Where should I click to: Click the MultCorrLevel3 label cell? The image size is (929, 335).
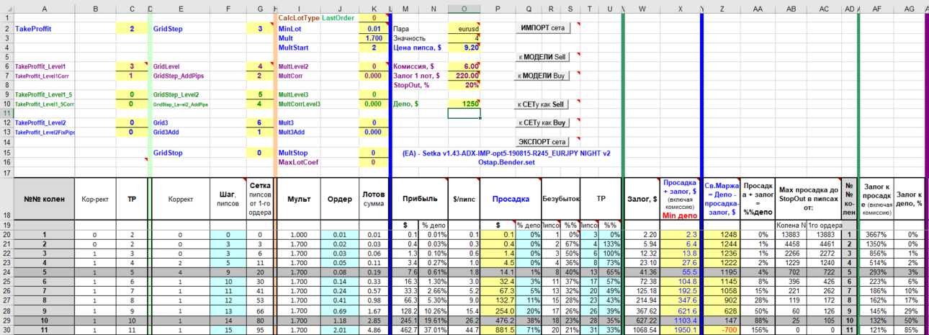pos(300,104)
